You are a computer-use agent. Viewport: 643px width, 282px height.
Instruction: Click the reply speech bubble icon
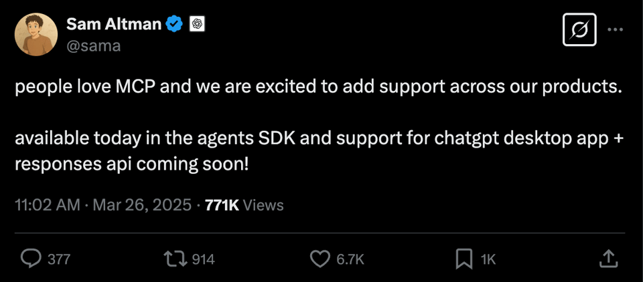pyautogui.click(x=31, y=259)
